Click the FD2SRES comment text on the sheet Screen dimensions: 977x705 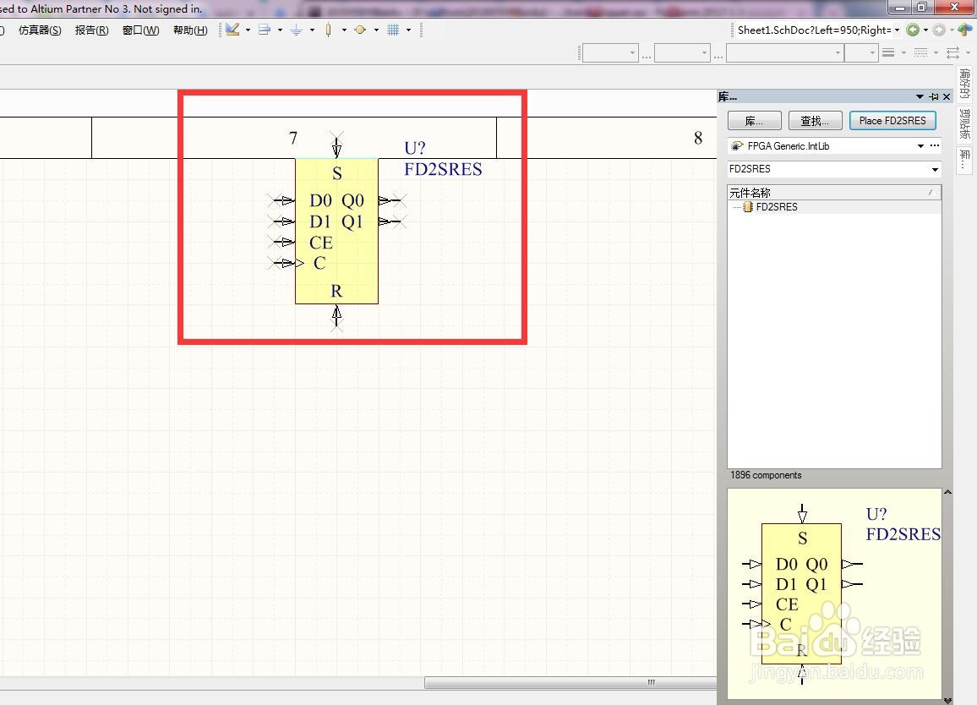point(443,170)
